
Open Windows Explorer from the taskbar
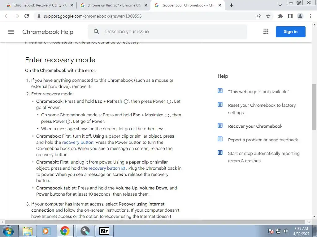click(28, 231)
